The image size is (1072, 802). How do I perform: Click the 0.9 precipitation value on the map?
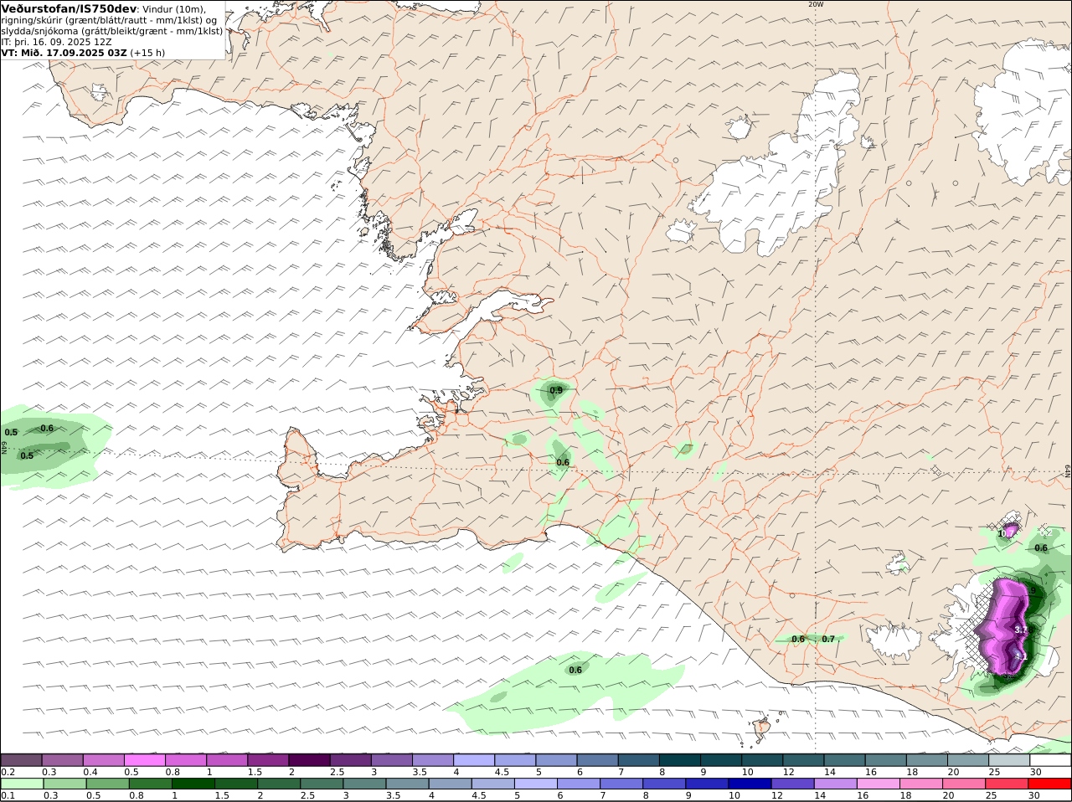[556, 390]
